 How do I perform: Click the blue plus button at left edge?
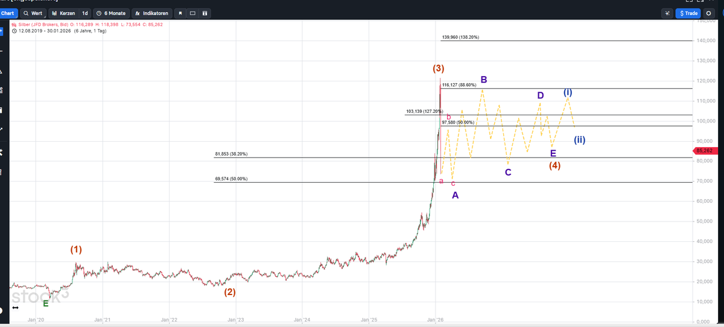[x=2, y=30]
